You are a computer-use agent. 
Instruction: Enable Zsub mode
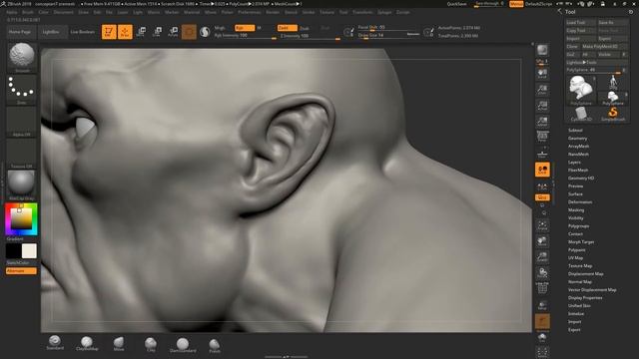[304, 28]
